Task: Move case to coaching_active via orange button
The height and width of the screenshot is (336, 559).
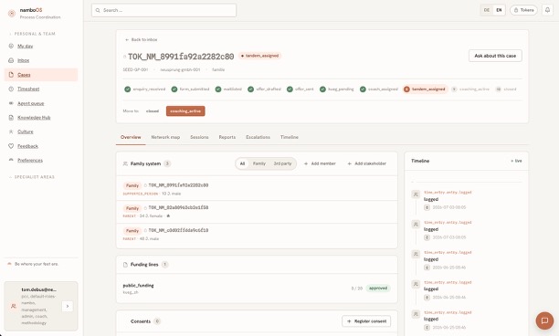Action: coord(185,111)
